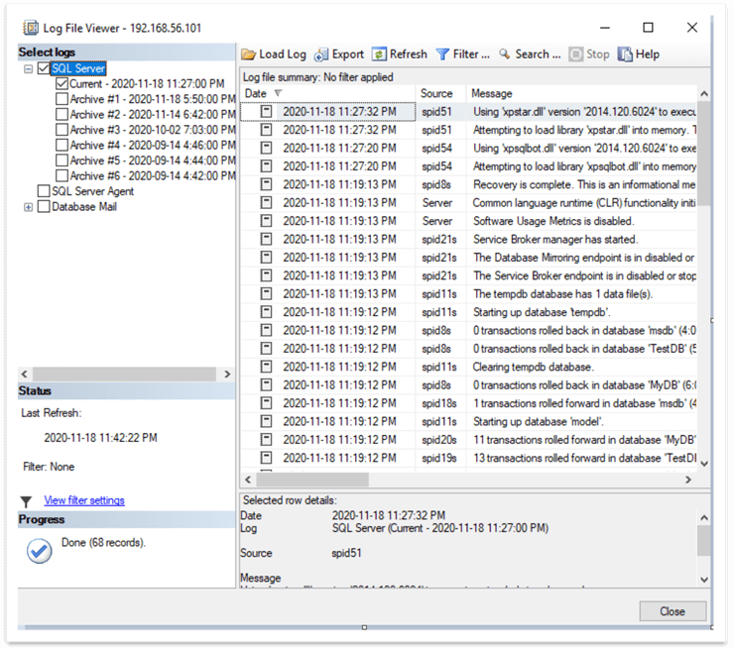Click entry icon for tempdb has 1 data file row
The width and height of the screenshot is (734, 649).
[x=267, y=293]
